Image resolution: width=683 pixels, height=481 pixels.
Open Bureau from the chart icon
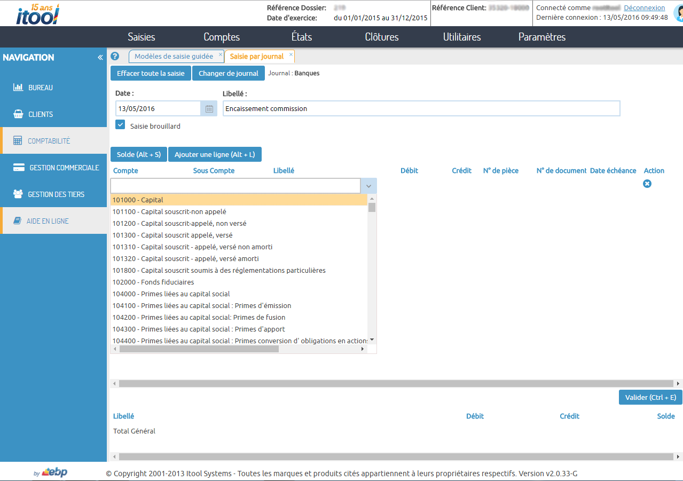tap(18, 88)
